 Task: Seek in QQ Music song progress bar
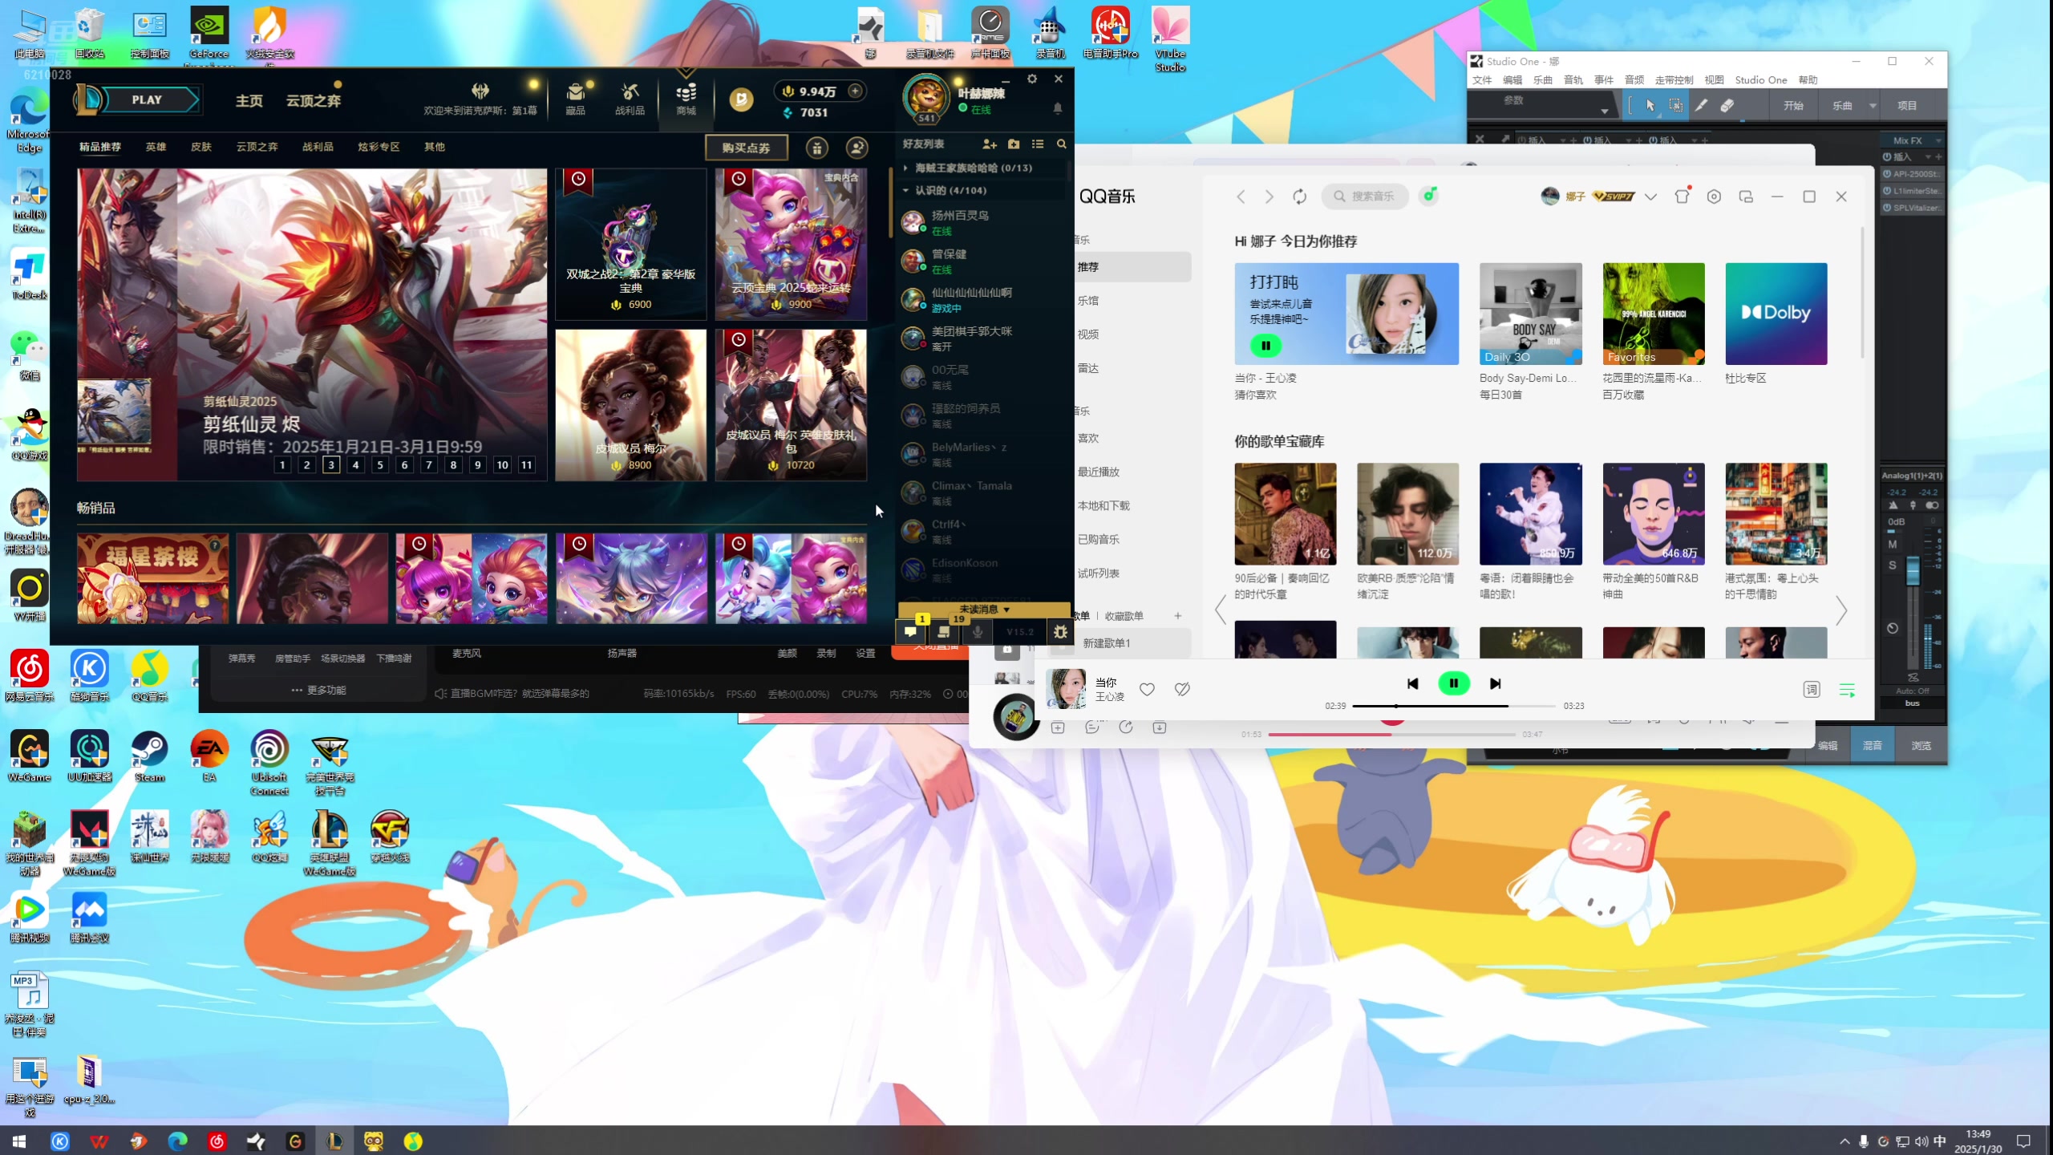[1454, 706]
